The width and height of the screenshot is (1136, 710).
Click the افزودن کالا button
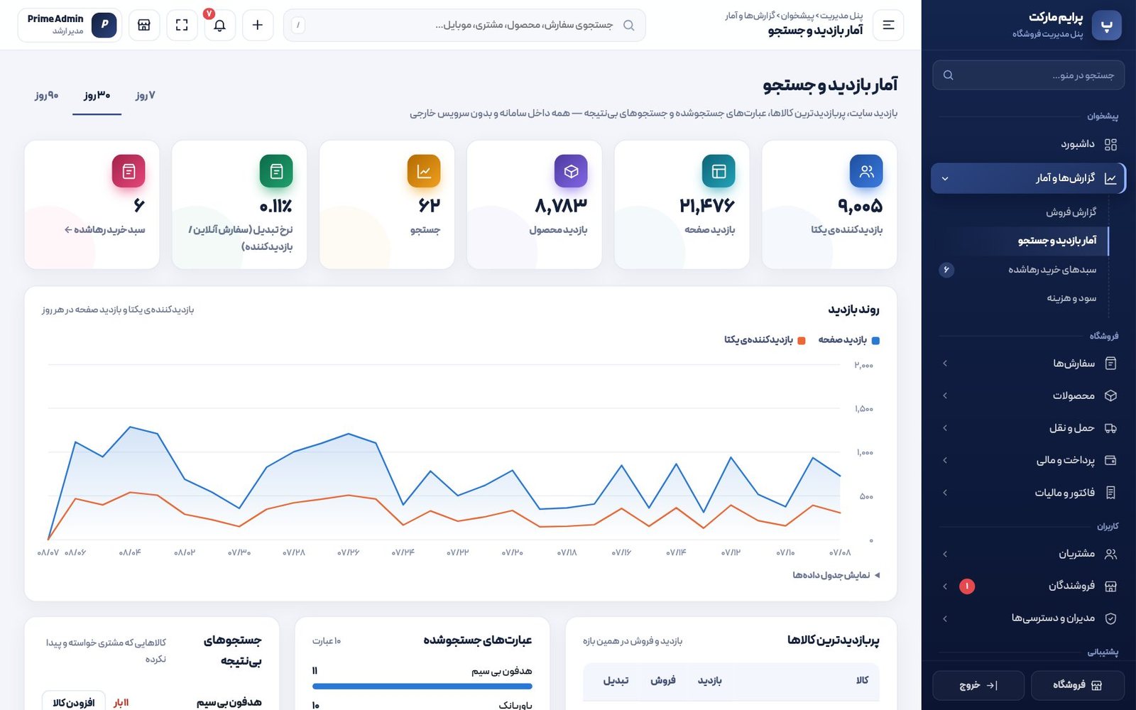tap(74, 702)
